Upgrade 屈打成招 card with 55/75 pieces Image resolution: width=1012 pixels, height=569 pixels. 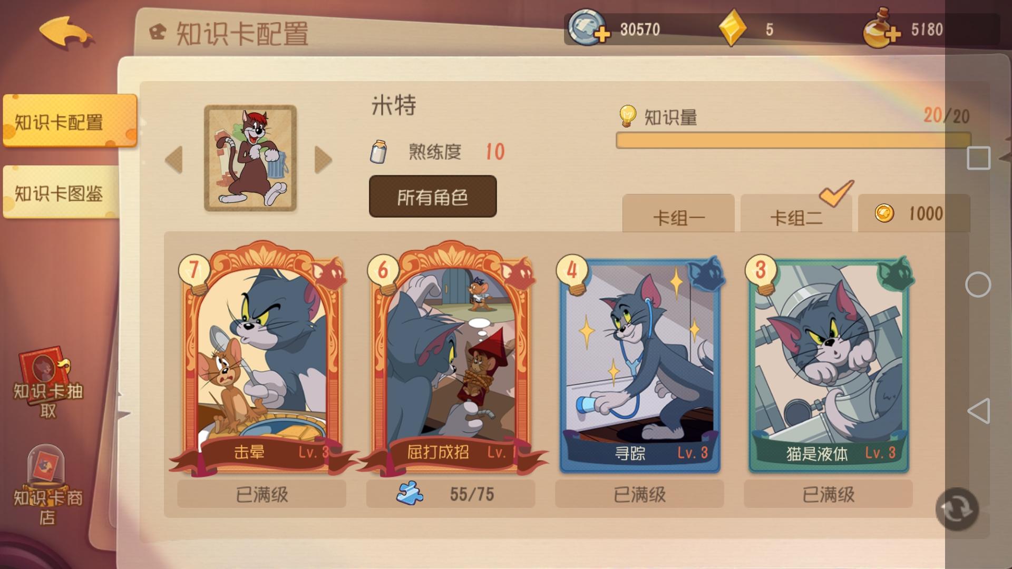point(451,494)
